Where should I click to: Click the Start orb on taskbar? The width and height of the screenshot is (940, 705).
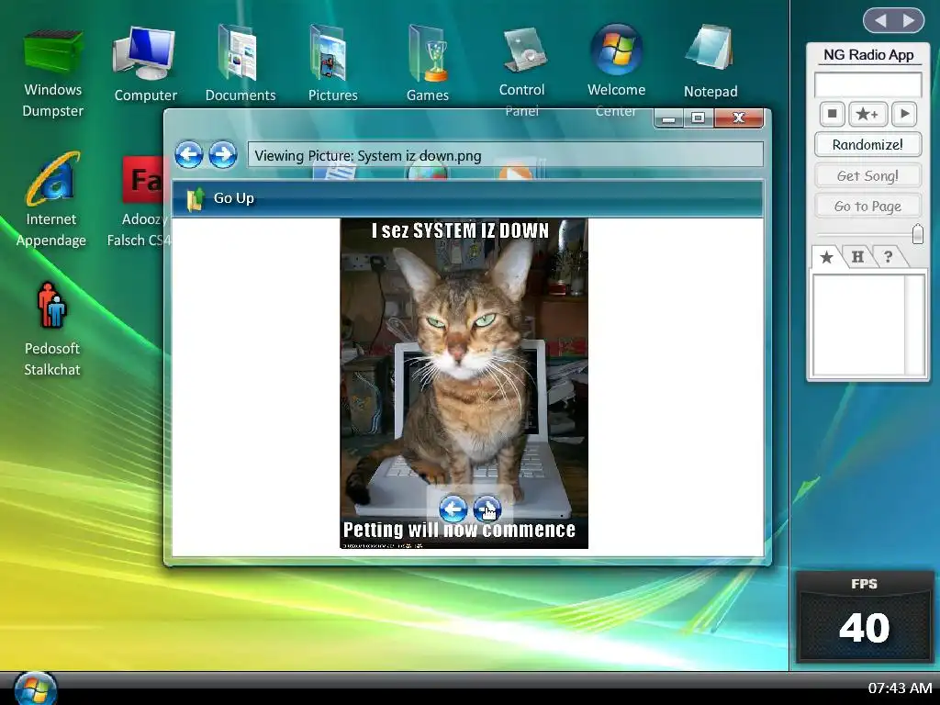click(35, 688)
